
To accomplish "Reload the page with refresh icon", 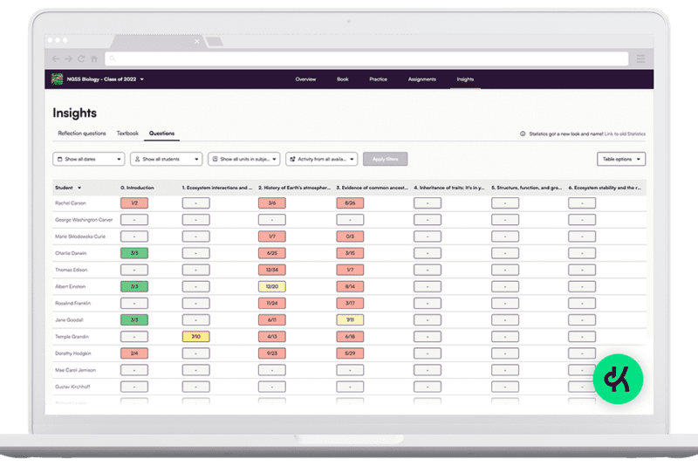I will (x=81, y=59).
